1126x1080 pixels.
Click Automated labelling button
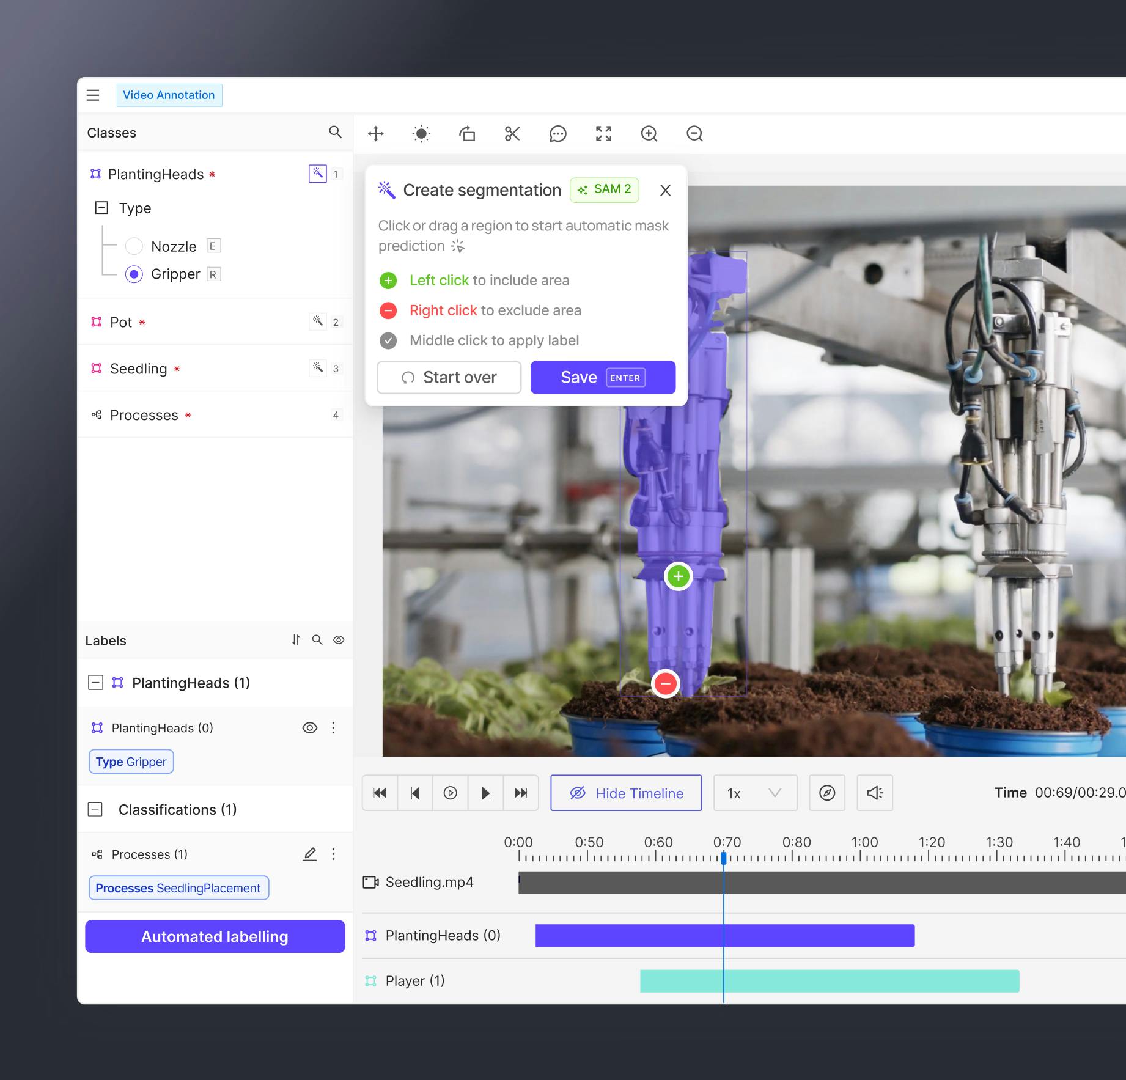(215, 936)
